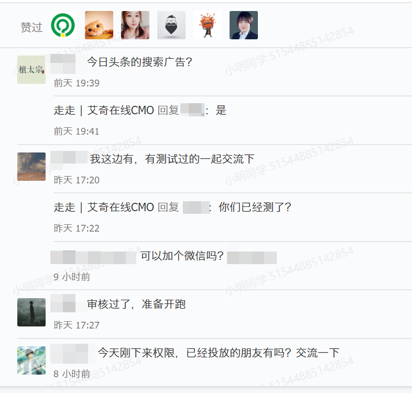The image size is (412, 393).
Task: Open the person in suit avatar
Action: 244,25
